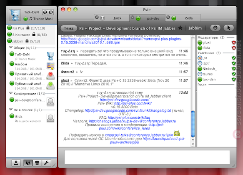Click the message input field
This screenshot has height=175, width=243.
[x=147, y=157]
